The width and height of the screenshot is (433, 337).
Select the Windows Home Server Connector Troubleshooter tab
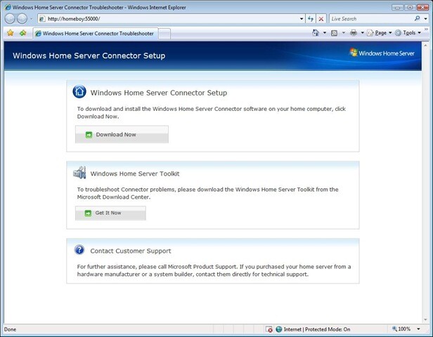[96, 34]
